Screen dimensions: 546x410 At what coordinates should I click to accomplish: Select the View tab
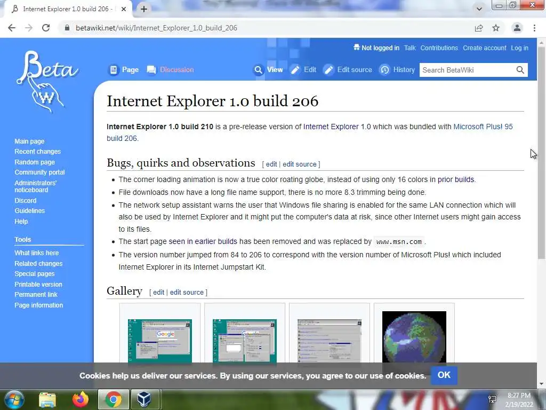click(268, 70)
